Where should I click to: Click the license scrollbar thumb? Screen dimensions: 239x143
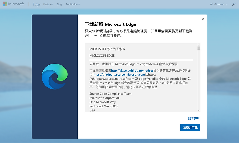(x=199, y=48)
